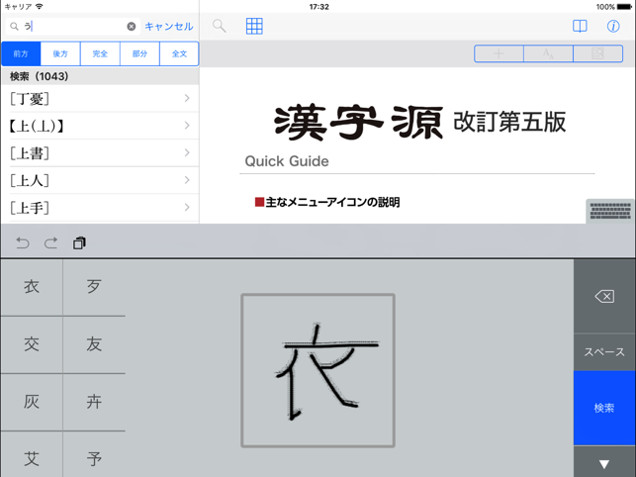This screenshot has width=636, height=477.
Task: Expand chevron of the 【上(丄)】 row
Action: pos(187,126)
